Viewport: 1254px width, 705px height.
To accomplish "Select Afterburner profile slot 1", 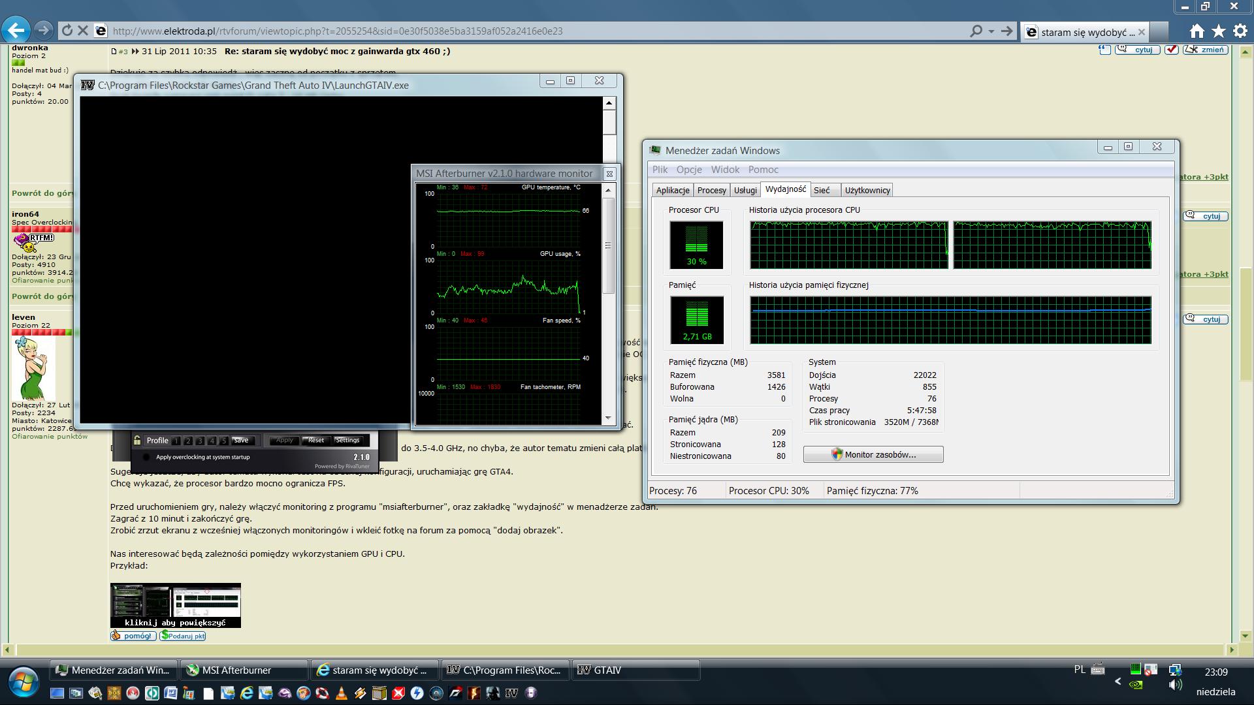I will tap(176, 441).
